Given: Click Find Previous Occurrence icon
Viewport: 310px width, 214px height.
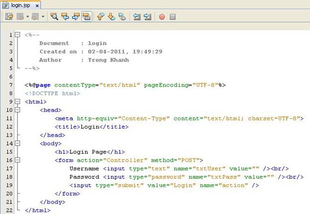Looking at the screenshot, I should [65, 16].
